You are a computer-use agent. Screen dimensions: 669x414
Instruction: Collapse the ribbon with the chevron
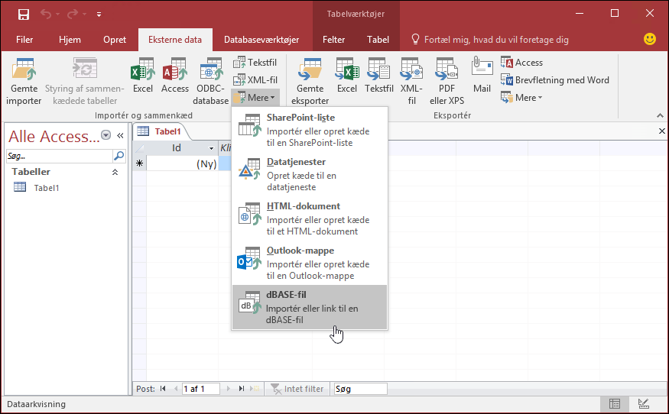click(660, 115)
